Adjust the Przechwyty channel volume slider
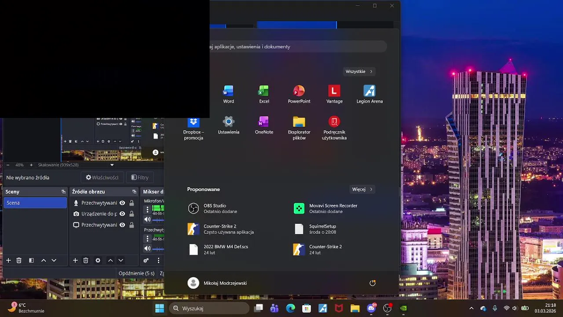The height and width of the screenshot is (317, 563). [158, 249]
